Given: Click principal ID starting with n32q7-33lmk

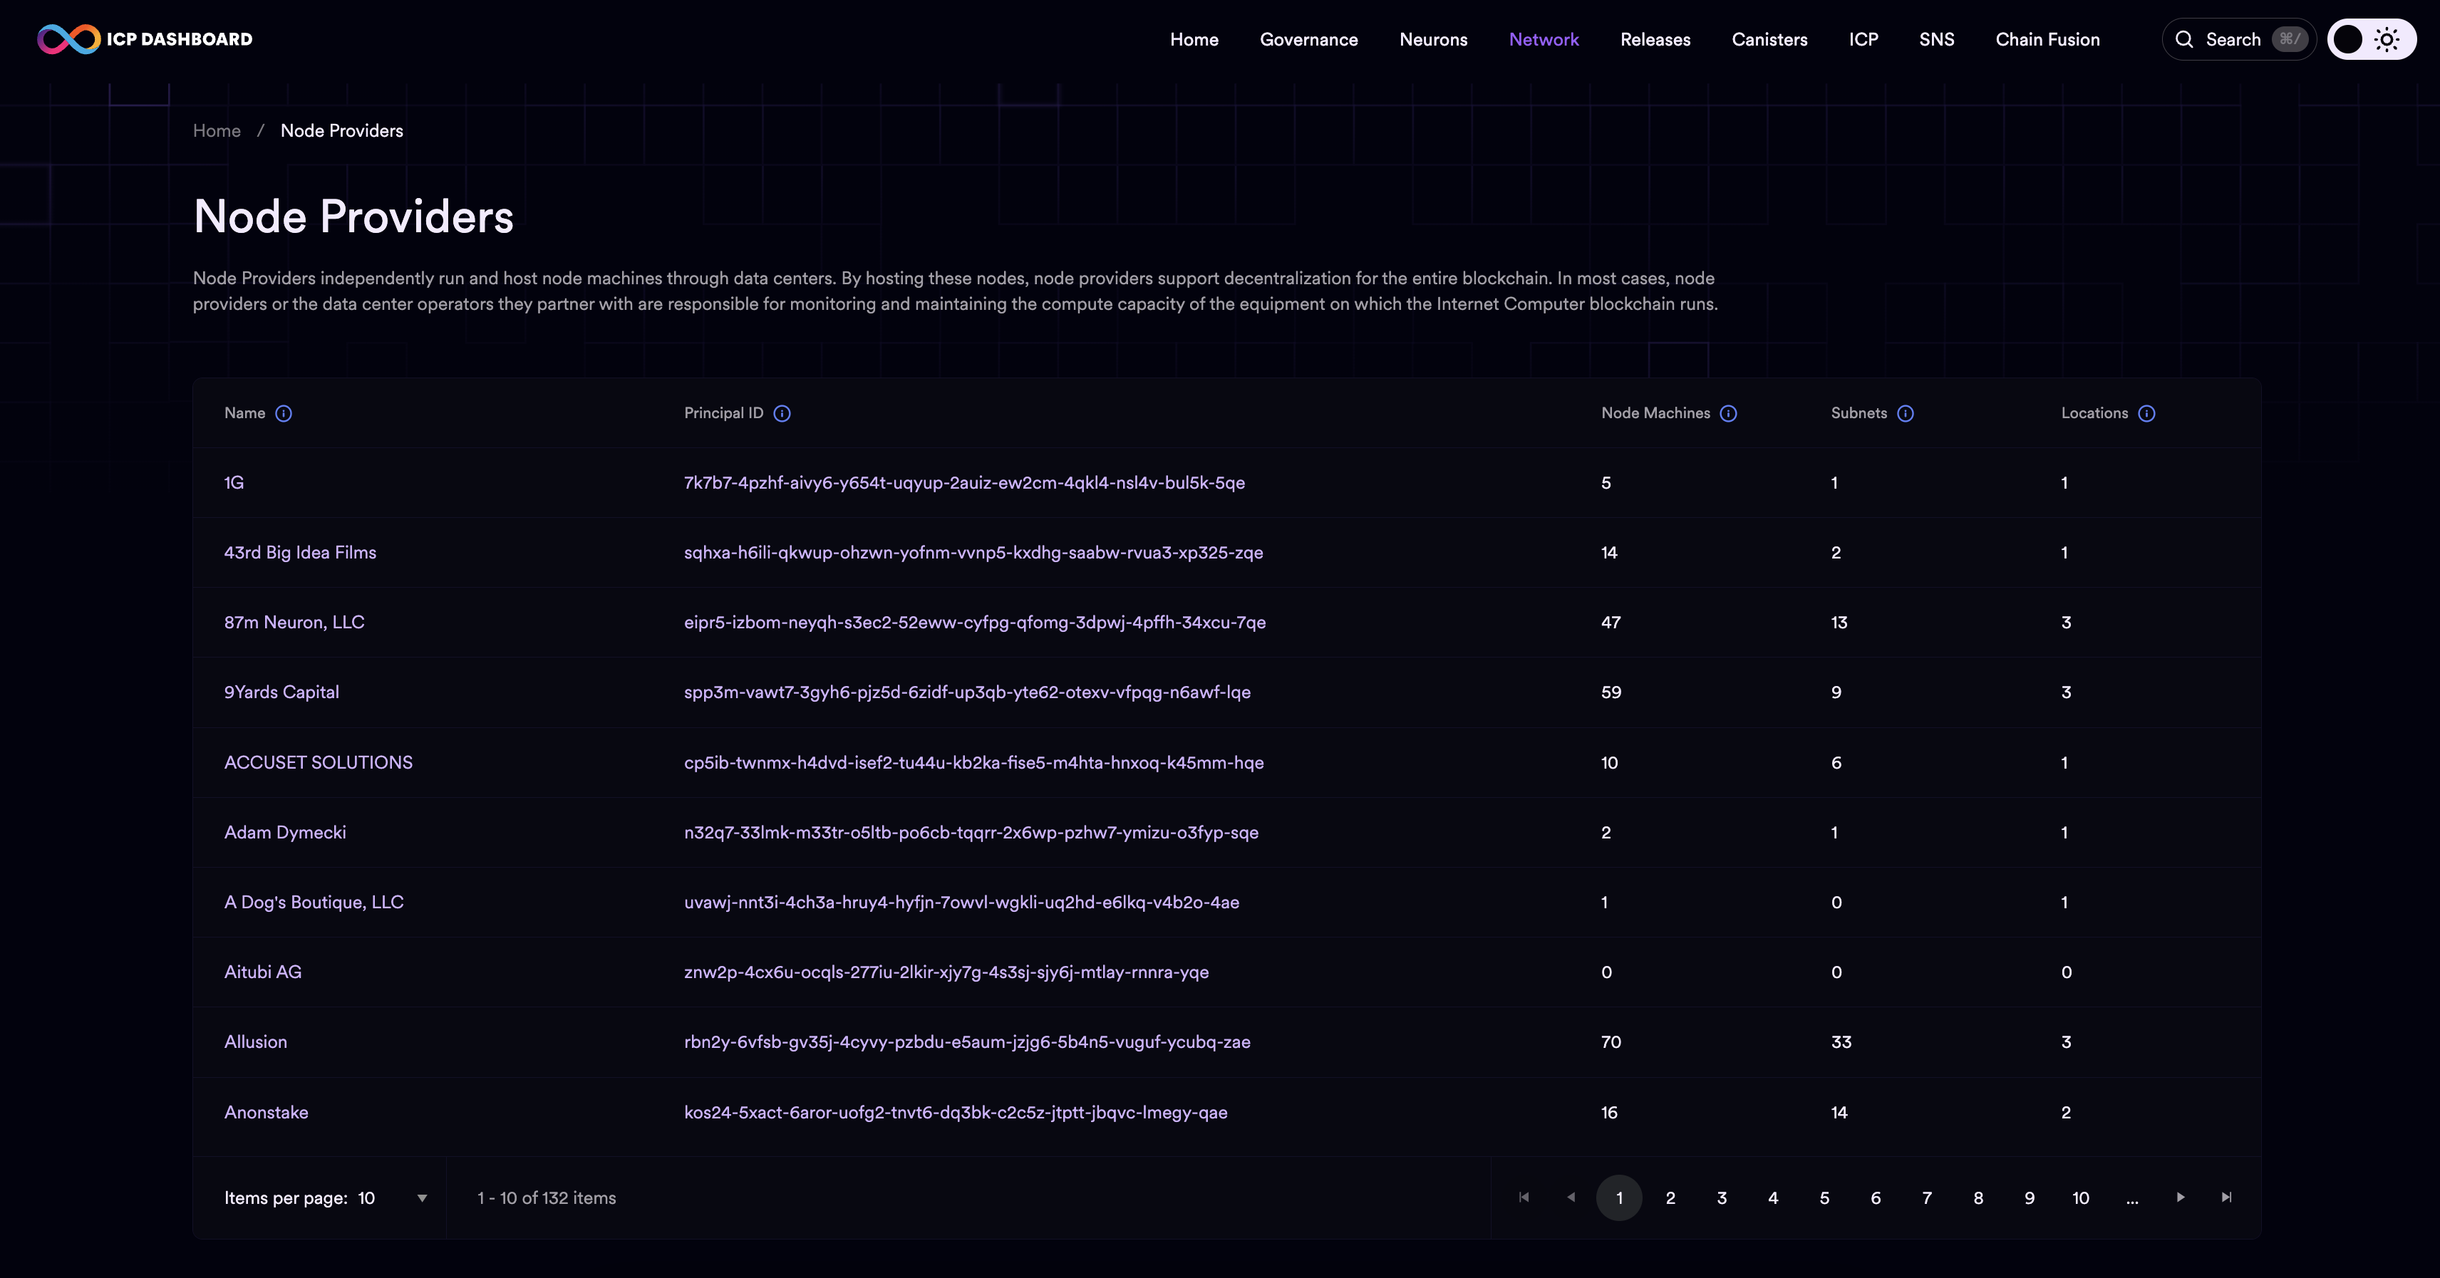Looking at the screenshot, I should [x=971, y=833].
